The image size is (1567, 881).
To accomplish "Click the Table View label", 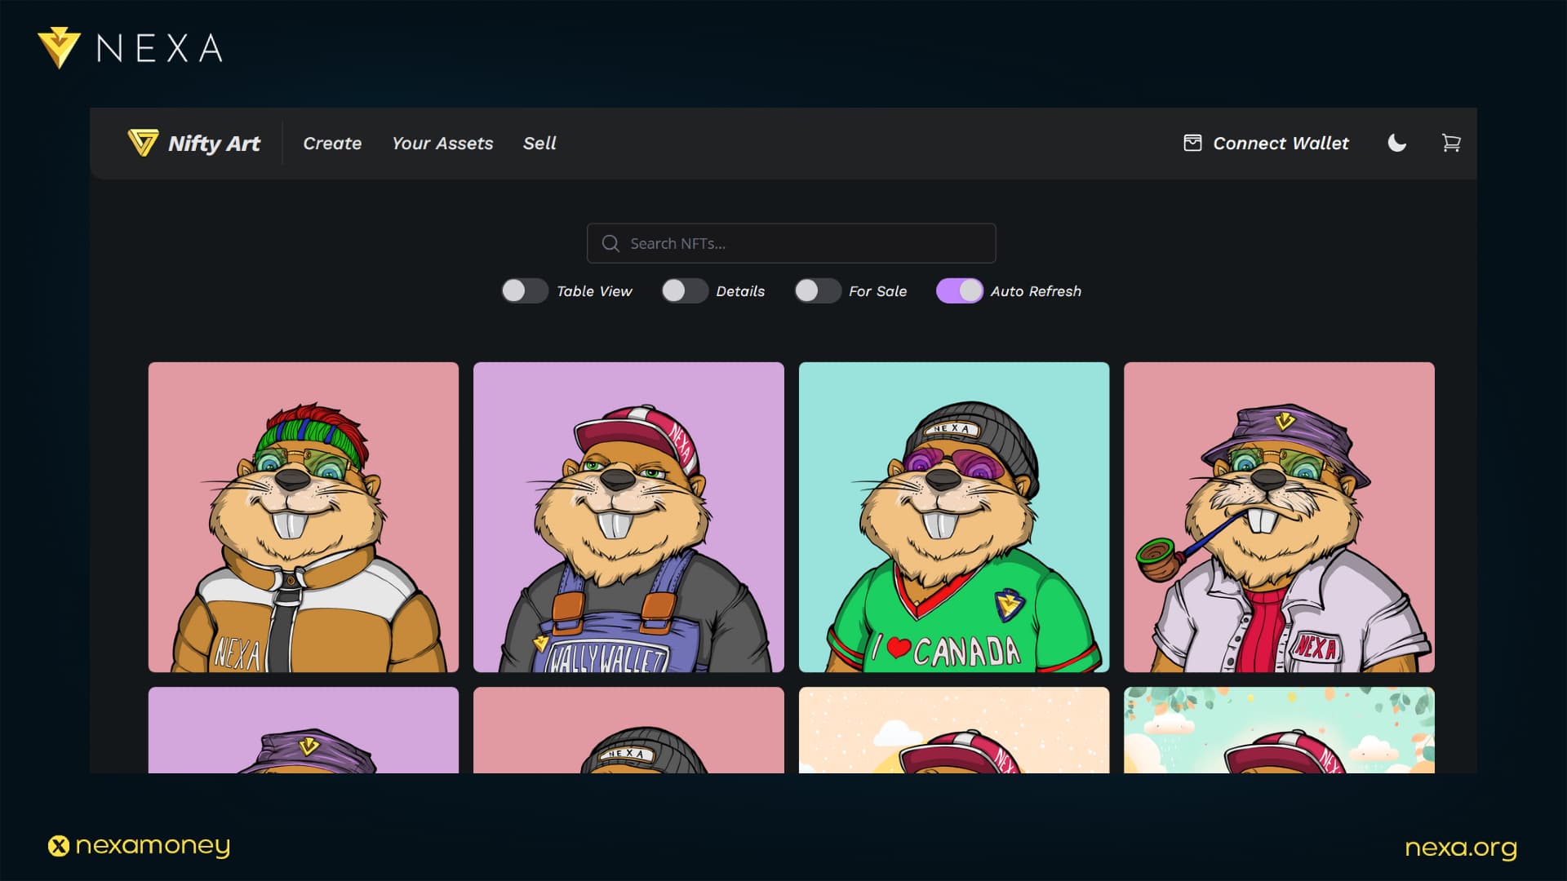I will coord(594,291).
